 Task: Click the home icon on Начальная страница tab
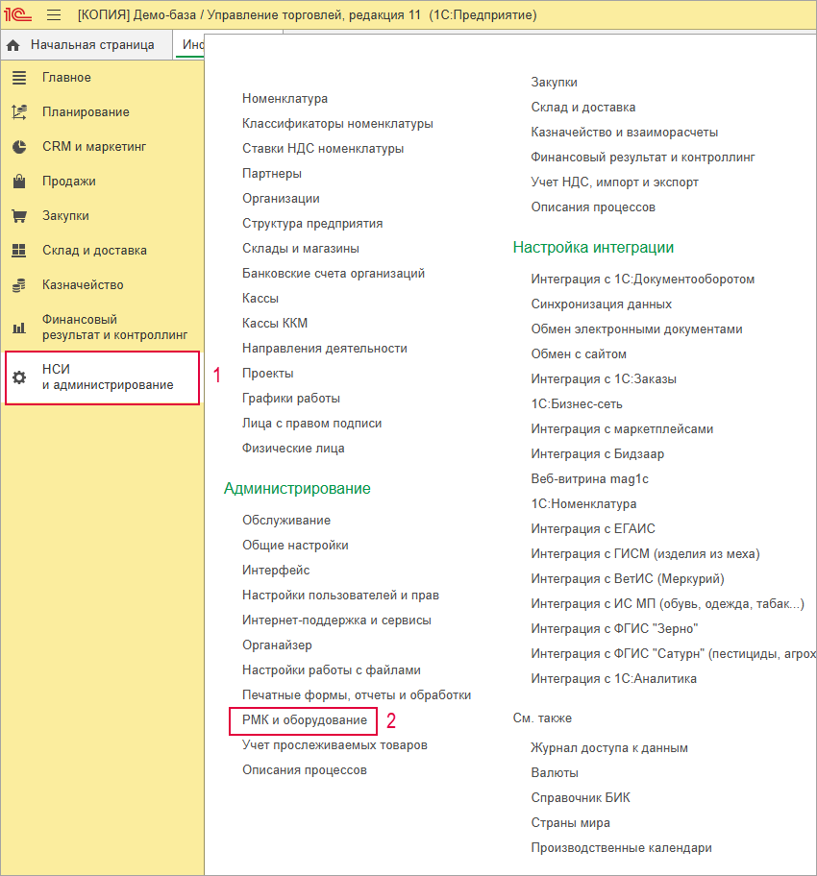coord(13,45)
